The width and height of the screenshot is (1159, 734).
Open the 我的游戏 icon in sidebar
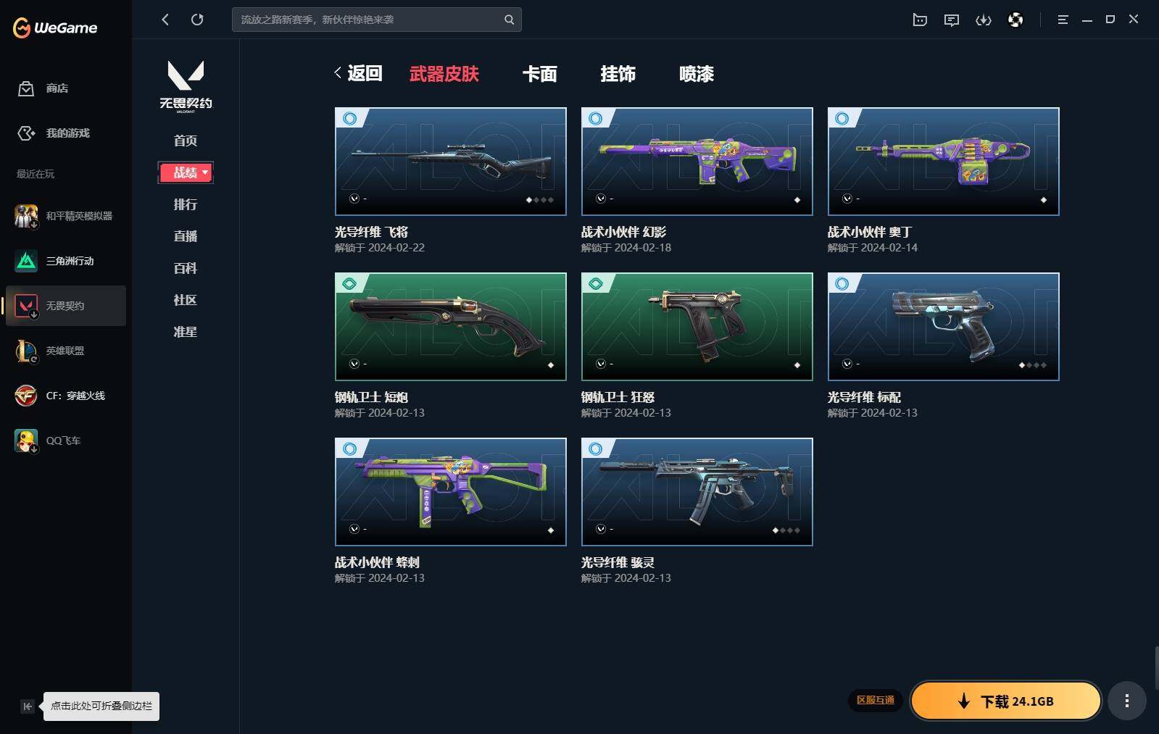[x=26, y=133]
